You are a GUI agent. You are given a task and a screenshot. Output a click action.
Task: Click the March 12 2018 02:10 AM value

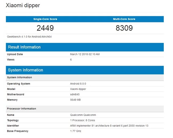coord(85,54)
